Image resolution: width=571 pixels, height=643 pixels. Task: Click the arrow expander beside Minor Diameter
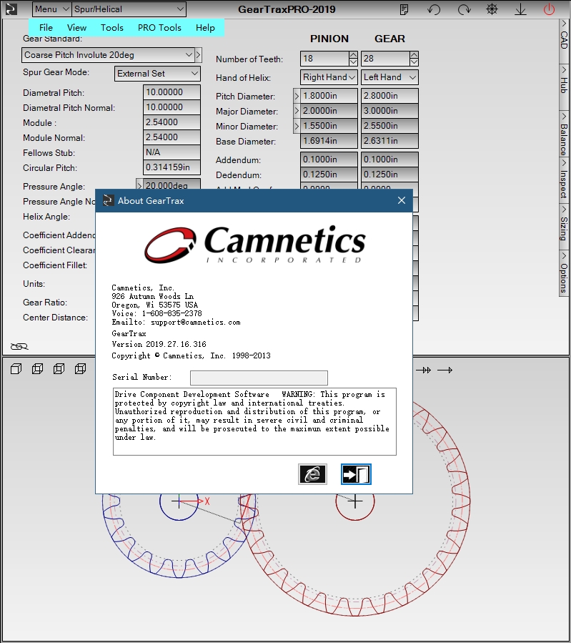(x=297, y=127)
